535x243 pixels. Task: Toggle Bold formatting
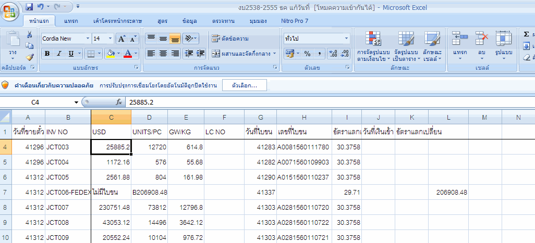coord(47,54)
